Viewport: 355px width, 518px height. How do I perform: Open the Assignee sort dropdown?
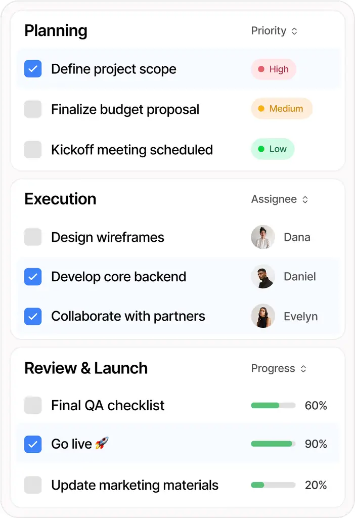(280, 199)
